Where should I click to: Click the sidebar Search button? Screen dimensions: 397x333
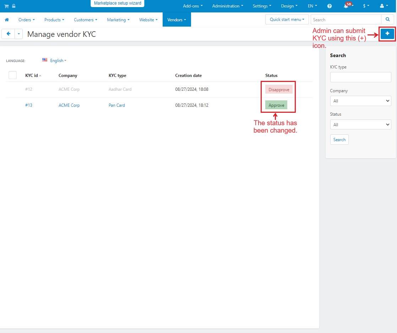(339, 140)
